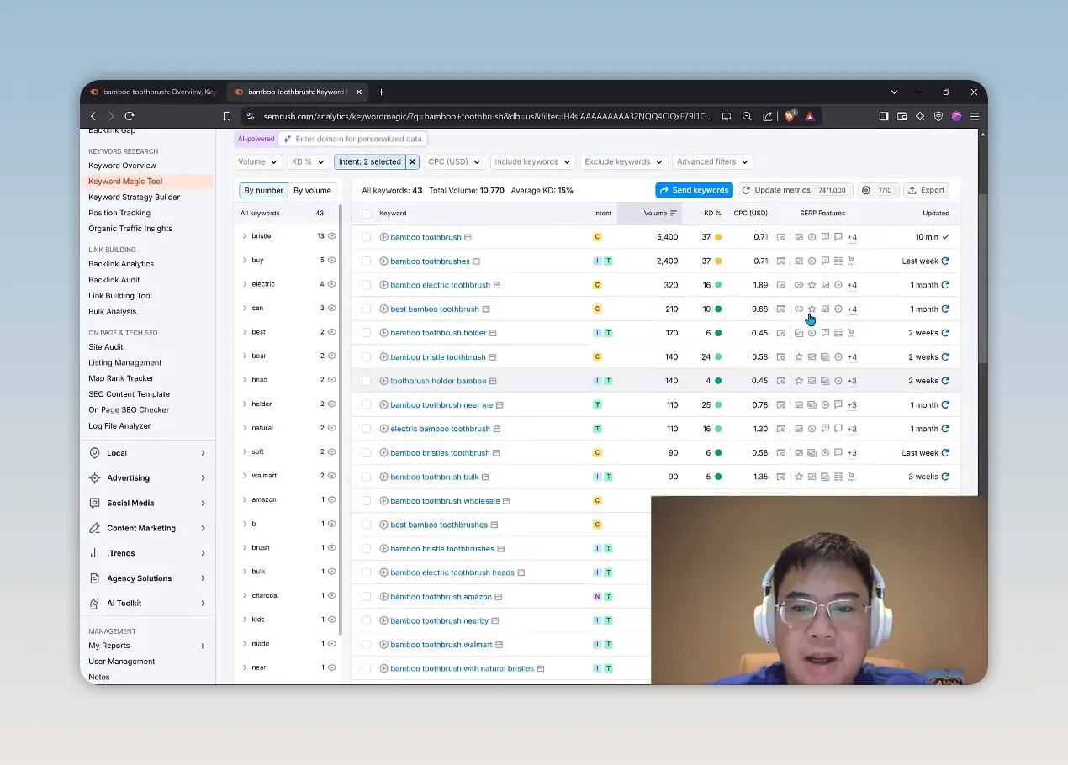Open Include keywords dropdown

coord(532,161)
